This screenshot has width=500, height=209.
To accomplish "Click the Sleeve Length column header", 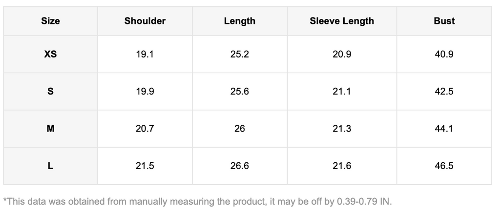I will (342, 21).
